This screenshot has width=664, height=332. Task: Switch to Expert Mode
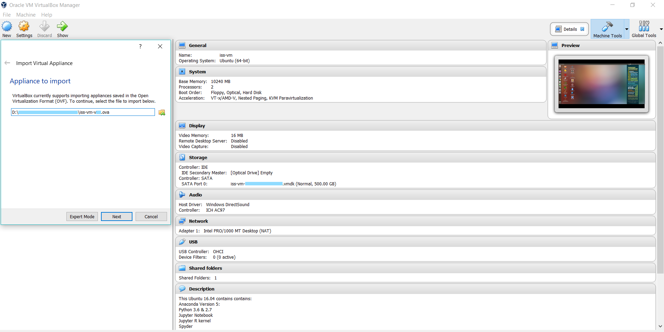click(x=82, y=216)
